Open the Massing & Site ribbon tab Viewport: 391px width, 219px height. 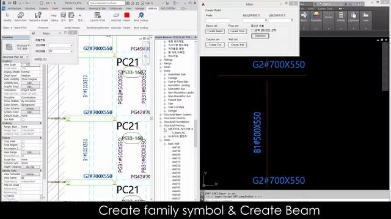pos(97,9)
